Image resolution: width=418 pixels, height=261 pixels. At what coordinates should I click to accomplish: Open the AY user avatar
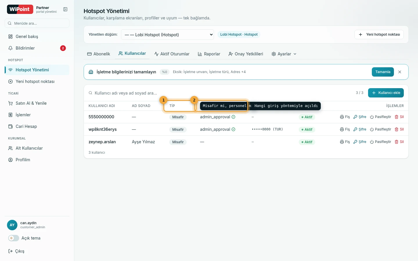pyautogui.click(x=12, y=225)
